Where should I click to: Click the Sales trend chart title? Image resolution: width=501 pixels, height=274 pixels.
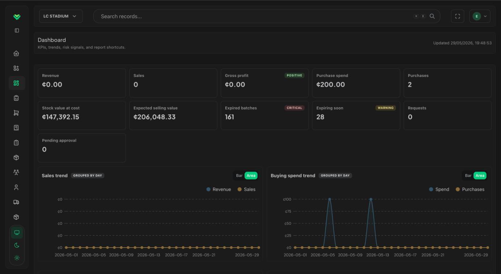(x=55, y=176)
